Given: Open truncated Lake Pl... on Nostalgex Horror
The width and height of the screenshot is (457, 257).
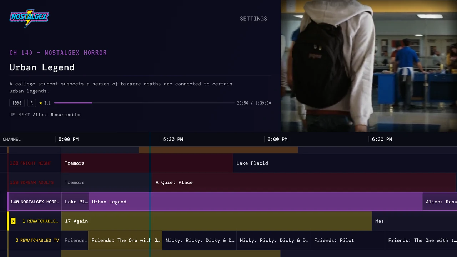Looking at the screenshot, I should 75,202.
